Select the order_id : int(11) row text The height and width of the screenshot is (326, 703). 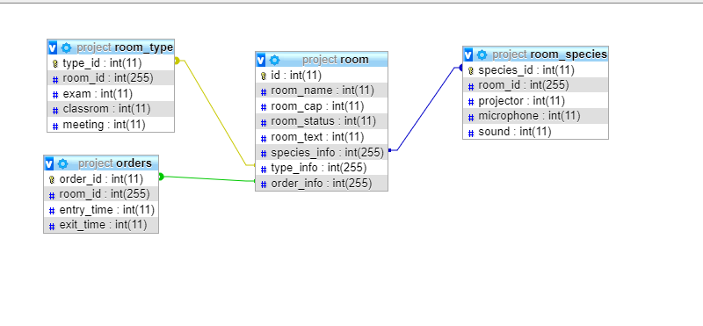coord(101,179)
